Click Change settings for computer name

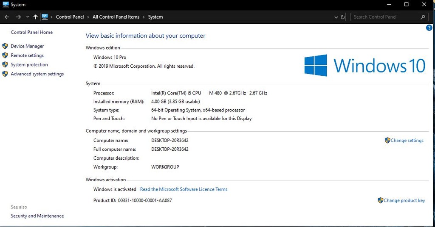(407, 141)
